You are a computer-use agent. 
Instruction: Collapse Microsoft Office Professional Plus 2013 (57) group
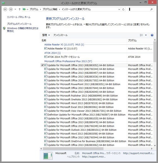coord(68,61)
